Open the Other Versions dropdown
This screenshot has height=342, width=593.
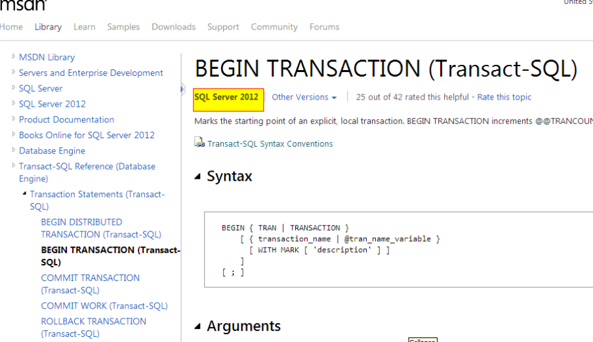click(304, 97)
